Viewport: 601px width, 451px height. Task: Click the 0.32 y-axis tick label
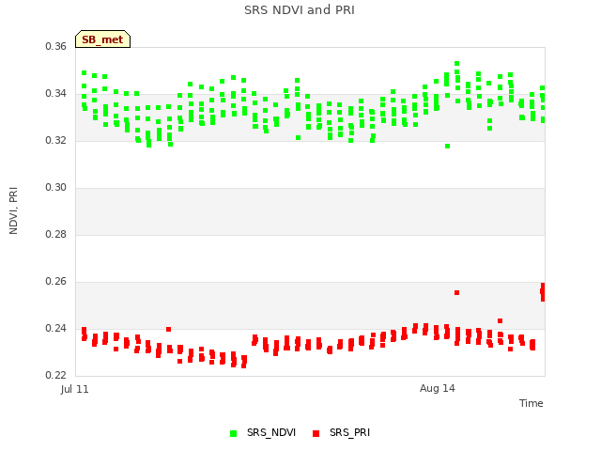pos(55,140)
